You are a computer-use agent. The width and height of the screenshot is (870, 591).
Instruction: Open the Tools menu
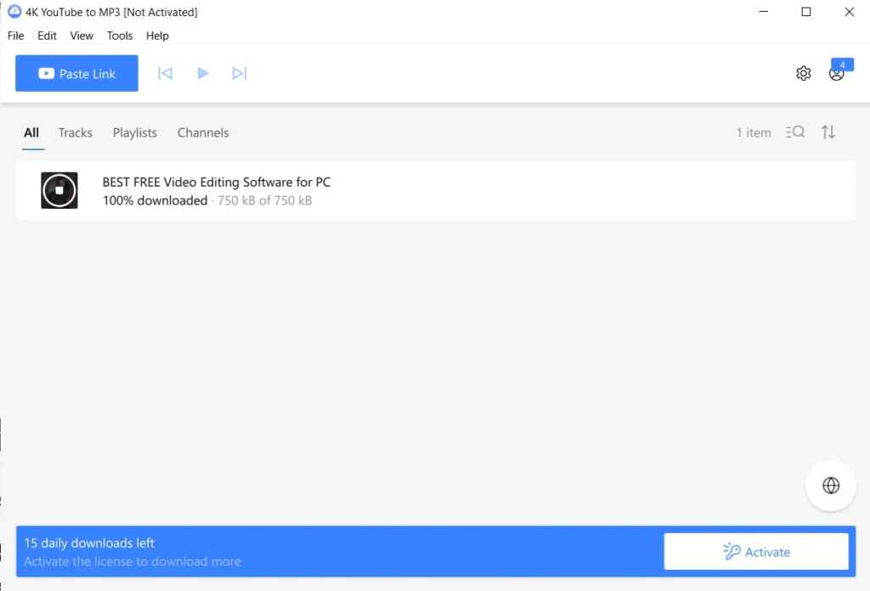click(119, 36)
